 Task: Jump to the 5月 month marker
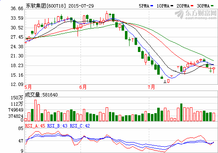pos(28,87)
